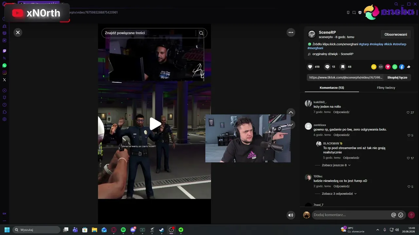Open History clock icon in Opera sidebar
This screenshot has width=419, height=235.
click(x=5, y=105)
